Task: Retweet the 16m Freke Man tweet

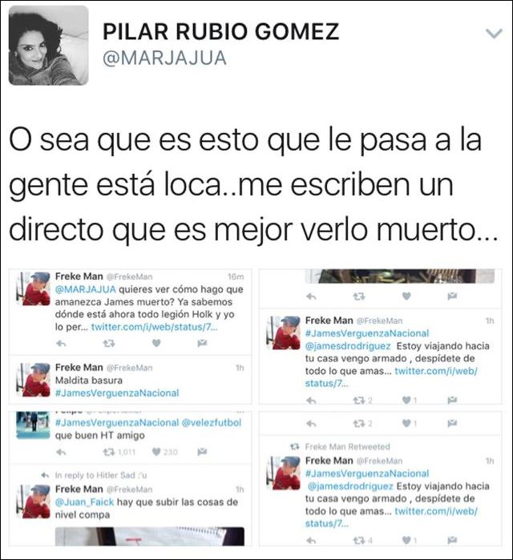Action: 109,344
